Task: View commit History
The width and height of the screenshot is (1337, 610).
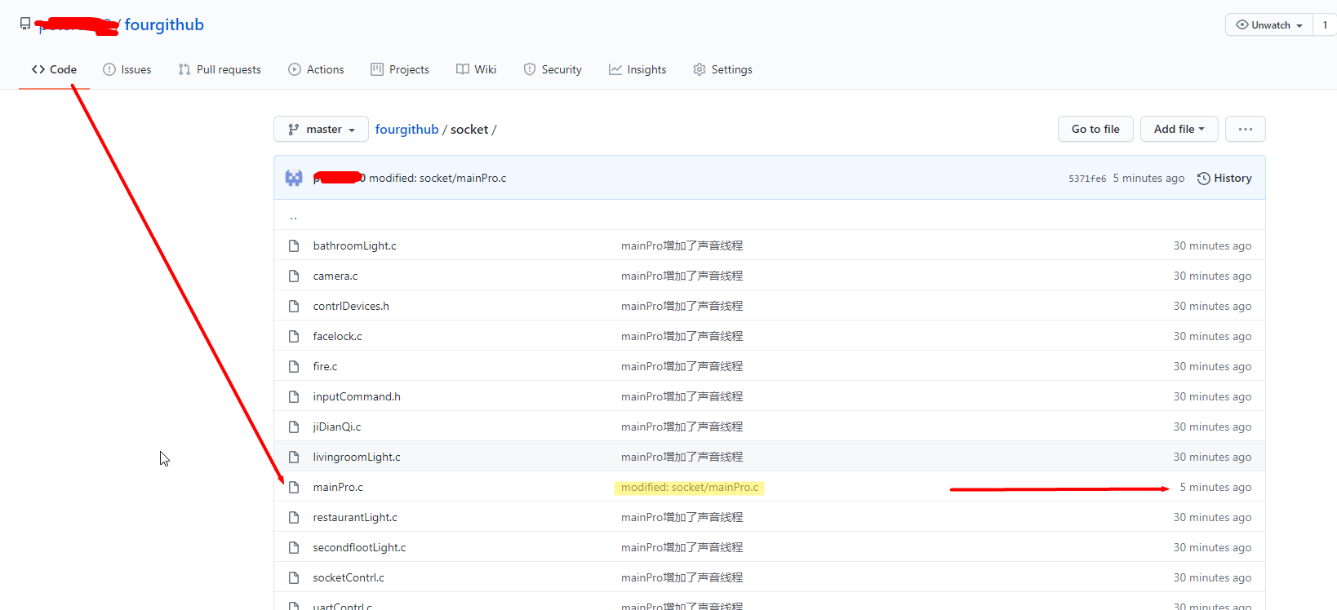Action: point(1224,178)
